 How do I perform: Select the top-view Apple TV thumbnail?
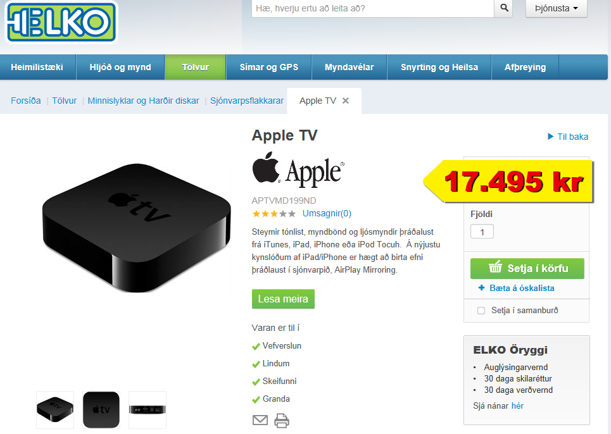[101, 409]
